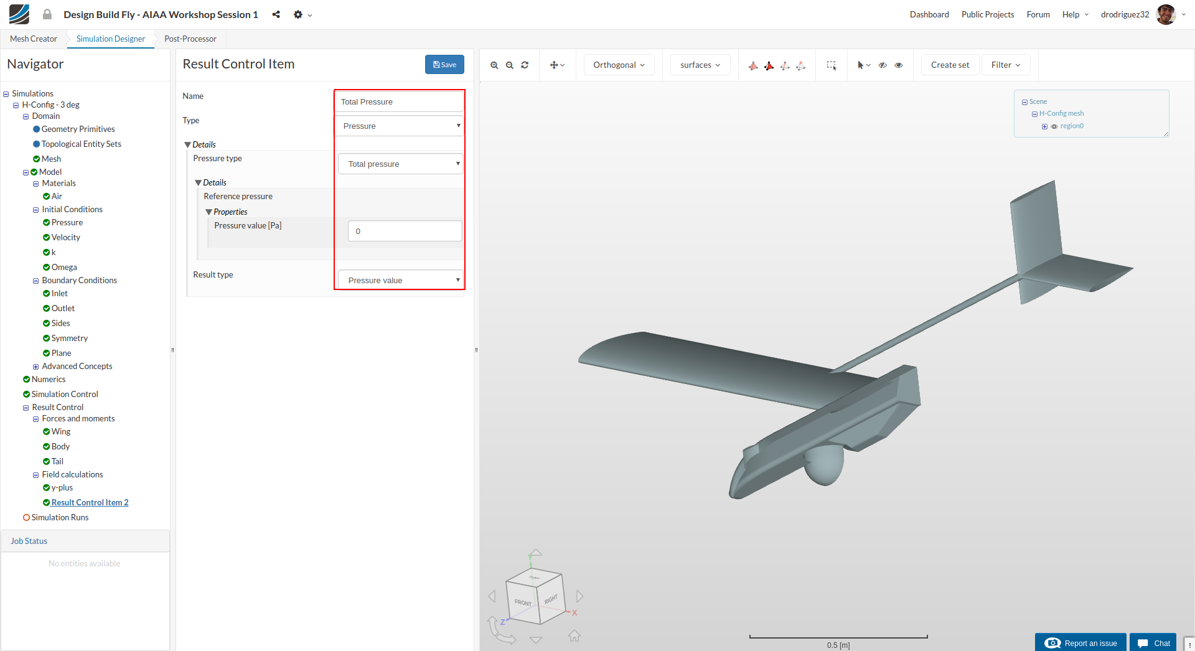The height and width of the screenshot is (651, 1195).
Task: Save the result control item
Action: tap(444, 65)
